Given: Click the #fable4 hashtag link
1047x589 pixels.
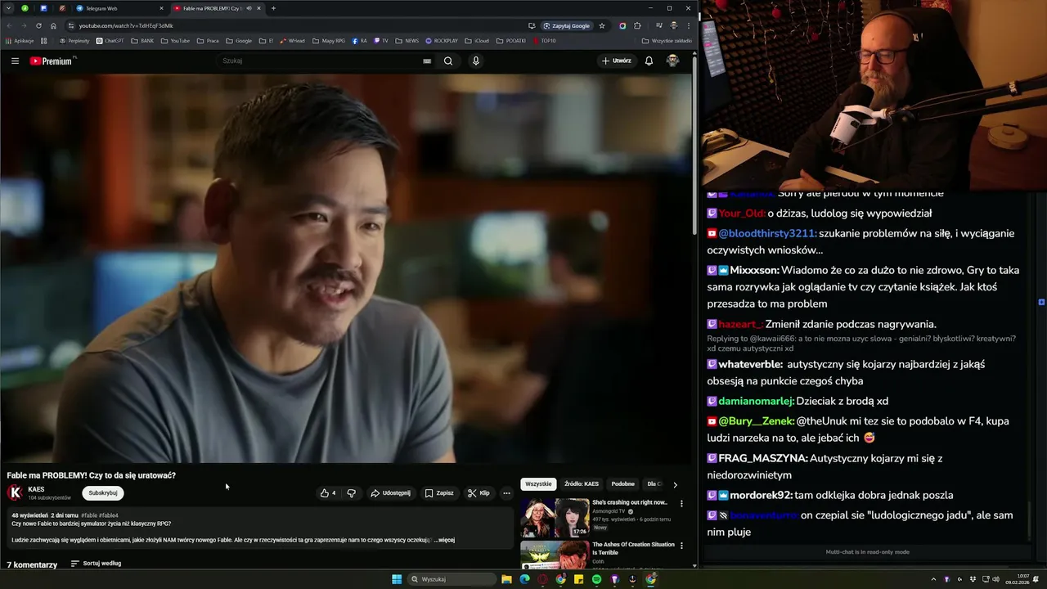Looking at the screenshot, I should pyautogui.click(x=109, y=515).
